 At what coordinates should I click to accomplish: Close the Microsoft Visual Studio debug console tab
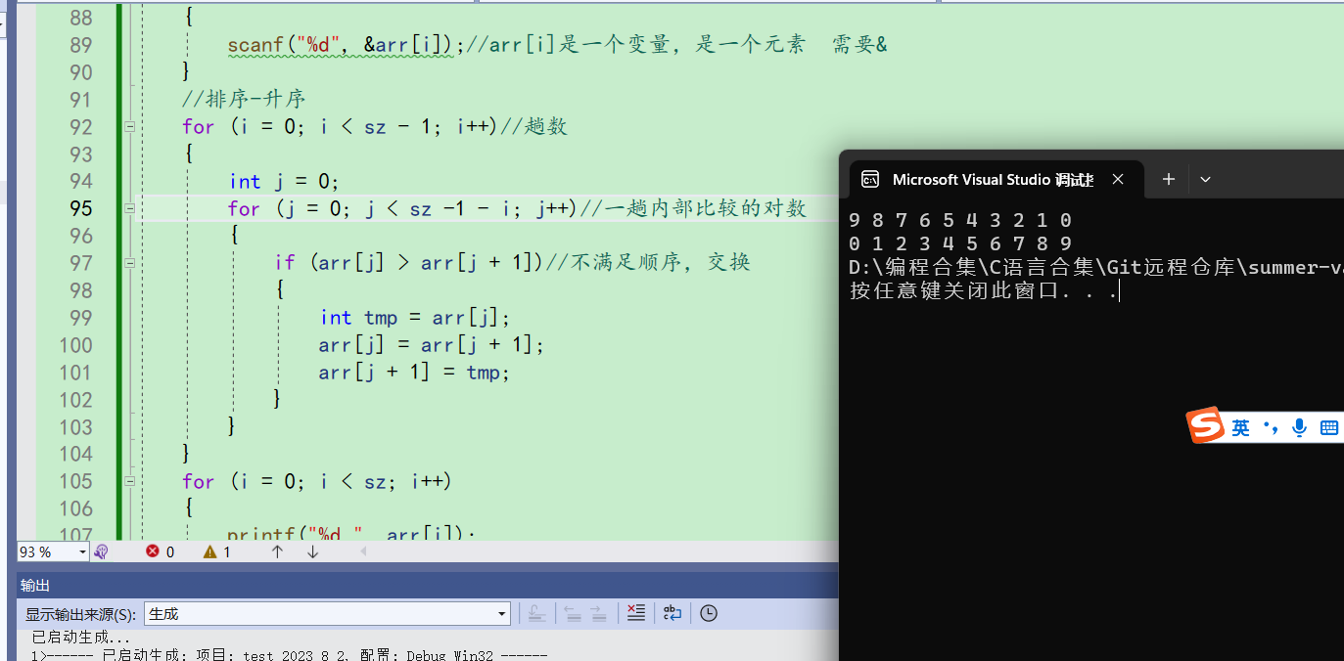tap(1118, 179)
